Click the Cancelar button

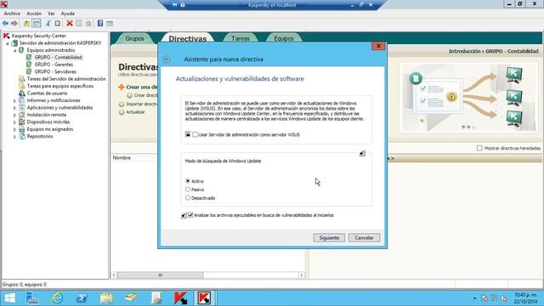(x=364, y=238)
